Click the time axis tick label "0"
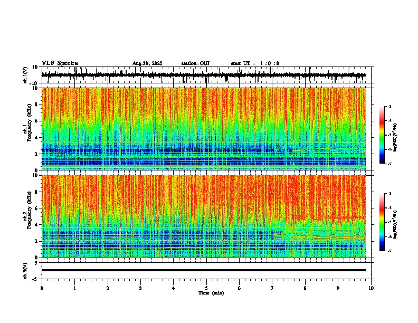The height and width of the screenshot is (323, 418). (42, 288)
